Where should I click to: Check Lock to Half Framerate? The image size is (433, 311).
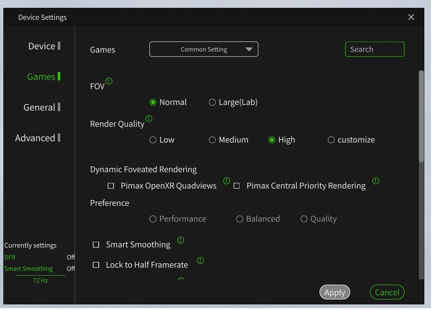click(x=96, y=265)
